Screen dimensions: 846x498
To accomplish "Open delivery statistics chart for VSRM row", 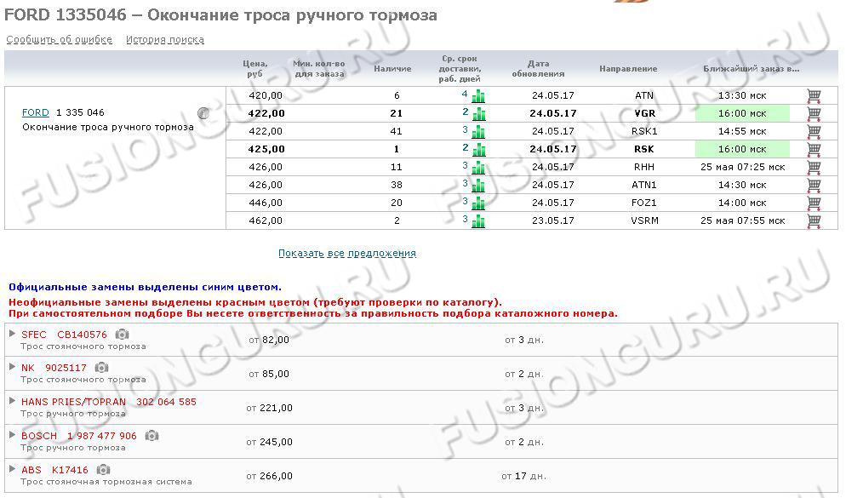I will 478,221.
